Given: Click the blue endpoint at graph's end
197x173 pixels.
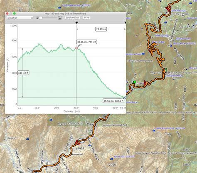Looking at the screenshot, I should (125, 98).
